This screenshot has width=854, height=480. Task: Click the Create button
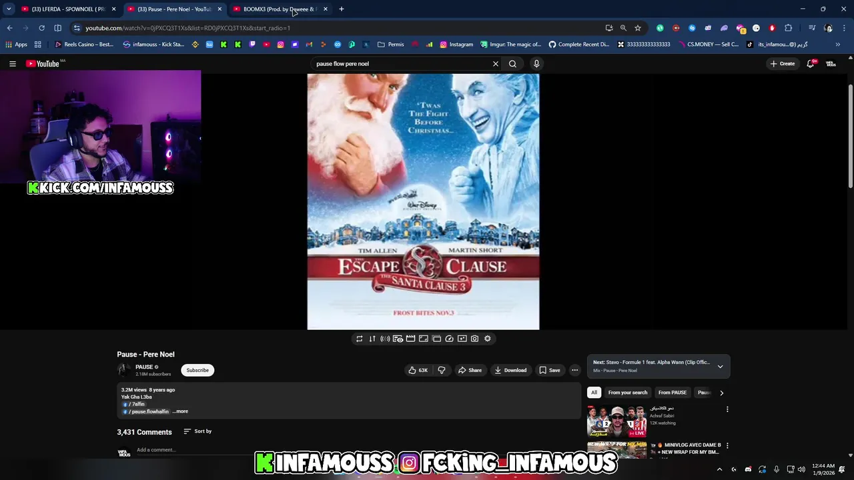tap(783, 64)
